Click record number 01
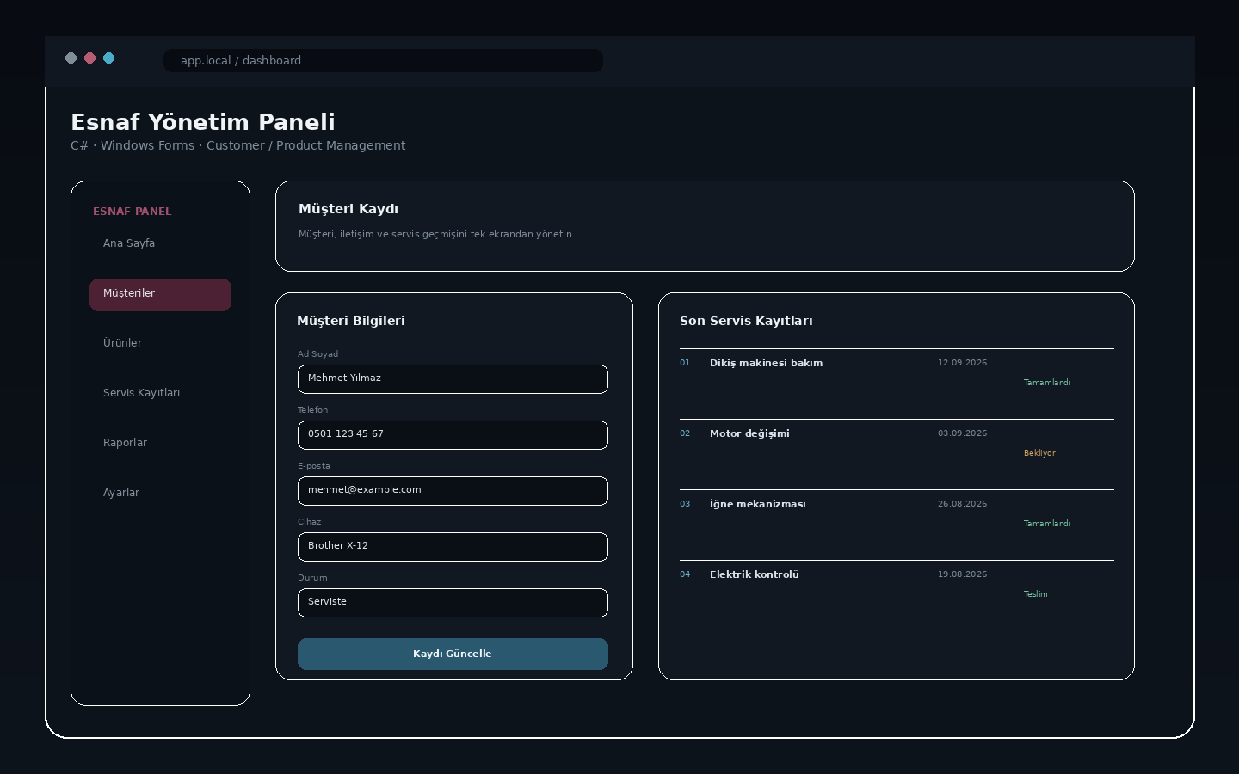Viewport: 1239px width, 774px height. 685,363
